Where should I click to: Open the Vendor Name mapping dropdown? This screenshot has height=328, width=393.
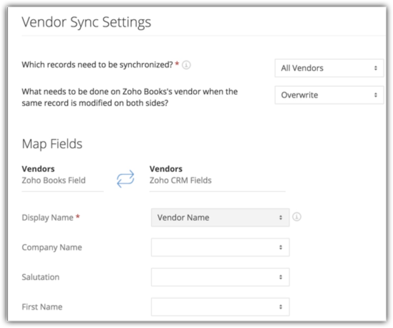[x=220, y=217]
